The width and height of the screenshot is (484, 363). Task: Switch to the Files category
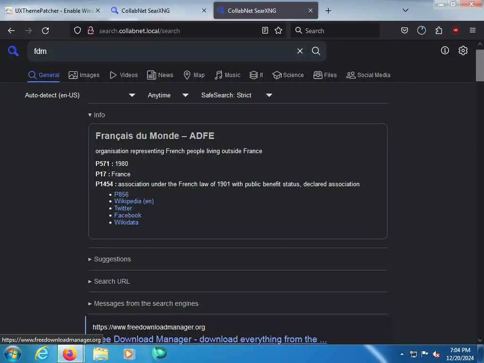pos(325,75)
